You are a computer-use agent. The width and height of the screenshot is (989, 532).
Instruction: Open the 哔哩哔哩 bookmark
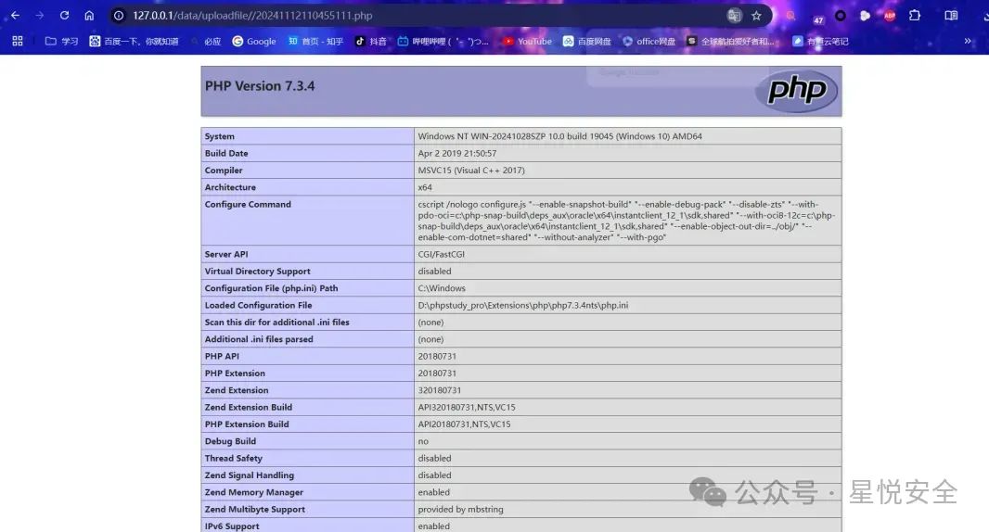[443, 41]
